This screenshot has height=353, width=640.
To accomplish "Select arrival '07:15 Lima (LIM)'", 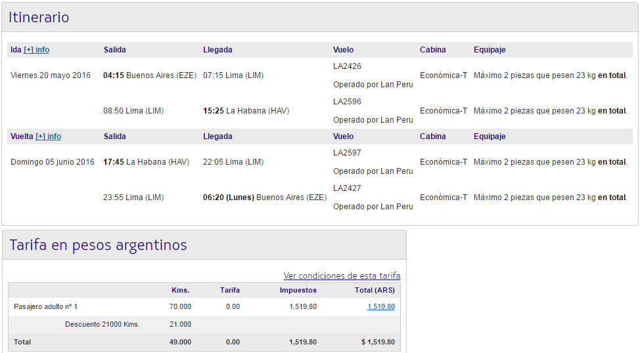I will pos(233,75).
